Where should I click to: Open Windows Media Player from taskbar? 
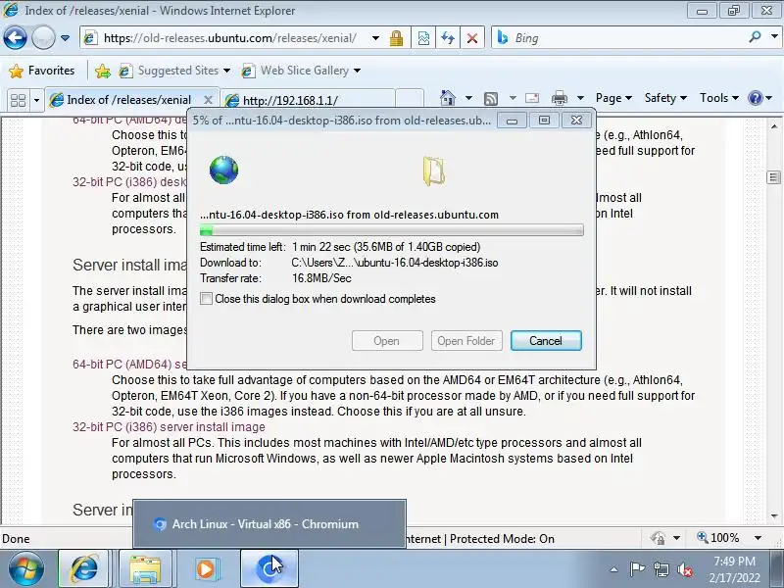click(206, 569)
